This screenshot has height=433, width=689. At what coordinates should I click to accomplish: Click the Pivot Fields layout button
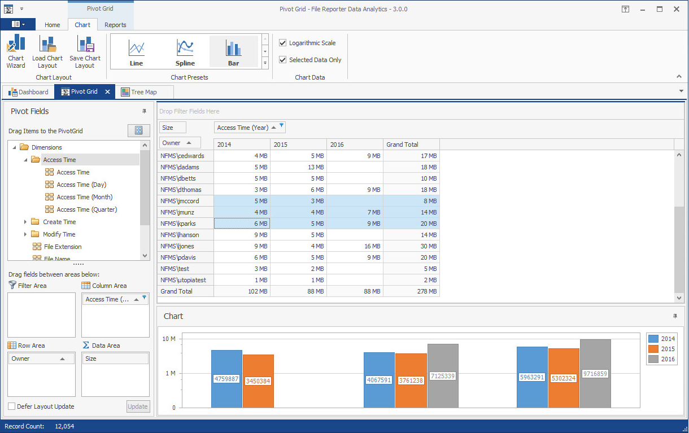tap(138, 130)
